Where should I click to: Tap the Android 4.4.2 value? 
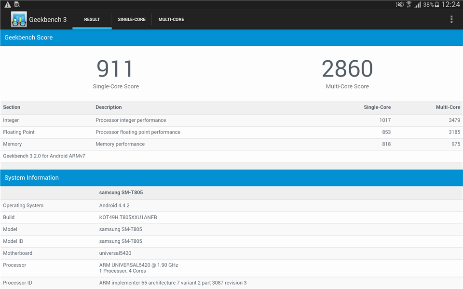tap(114, 205)
